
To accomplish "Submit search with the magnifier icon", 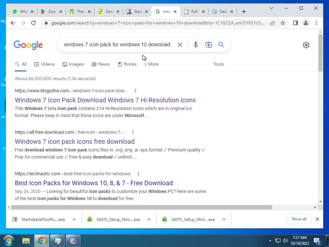I will point(221,44).
